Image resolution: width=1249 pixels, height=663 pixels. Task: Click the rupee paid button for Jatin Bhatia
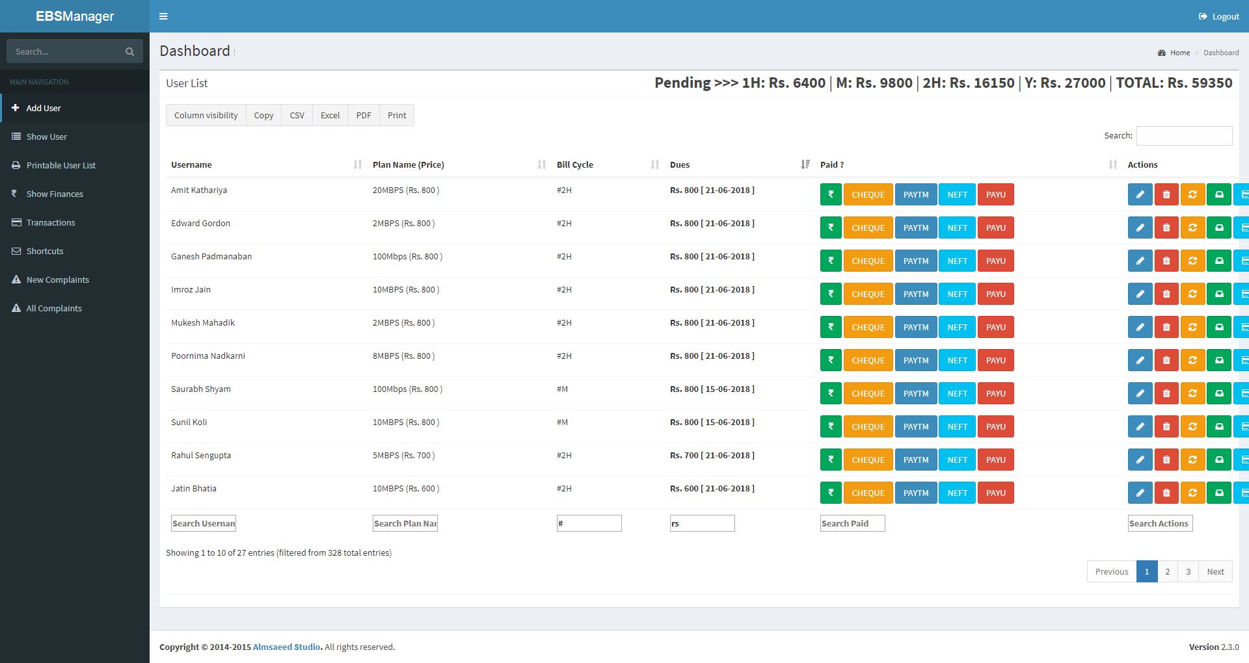pyautogui.click(x=831, y=493)
